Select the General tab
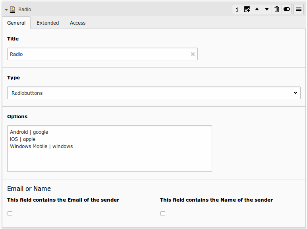Screen dimensions: 307x229 pos(16,23)
